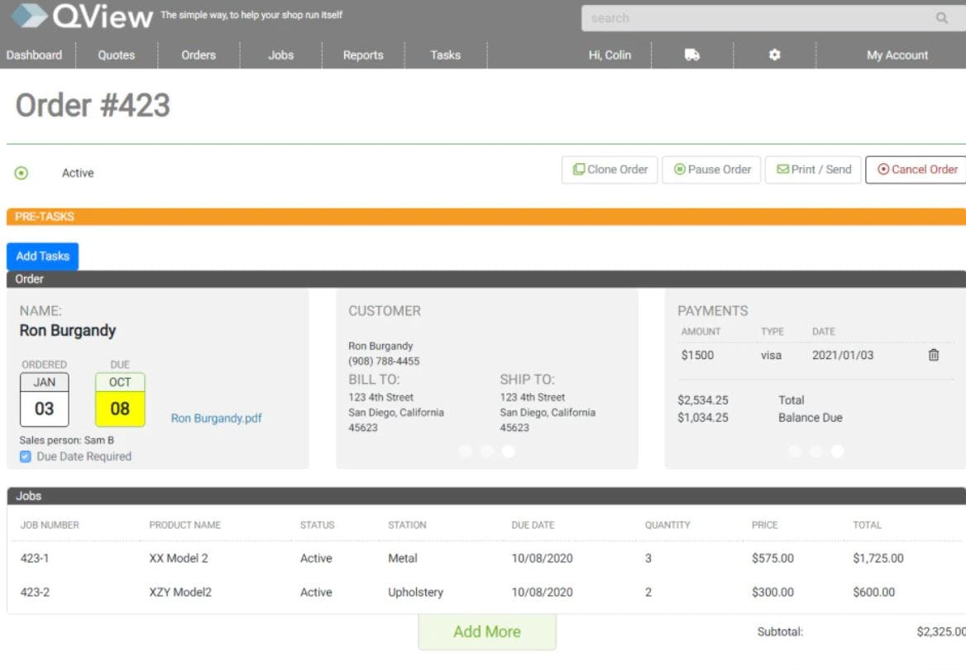Viewport: 966px width, 670px height.
Task: Delete the $1500 visa payment via trash icon
Action: pyautogui.click(x=934, y=355)
